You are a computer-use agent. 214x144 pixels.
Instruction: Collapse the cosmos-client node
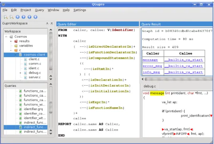pos(16,54)
